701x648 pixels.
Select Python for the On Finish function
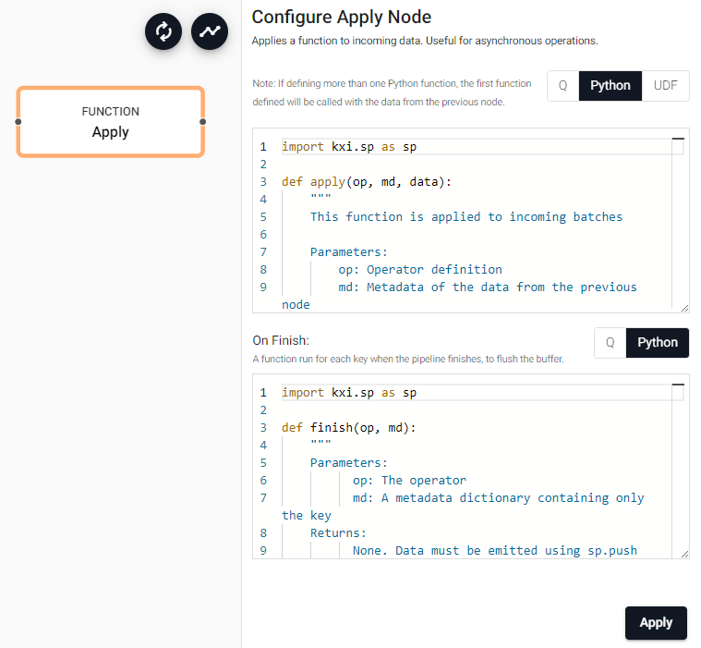658,343
